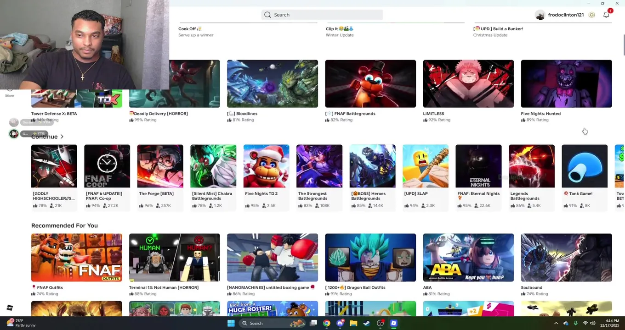Open Dragon Ball Outfits thumbnail
This screenshot has width=625, height=330.
370,258
